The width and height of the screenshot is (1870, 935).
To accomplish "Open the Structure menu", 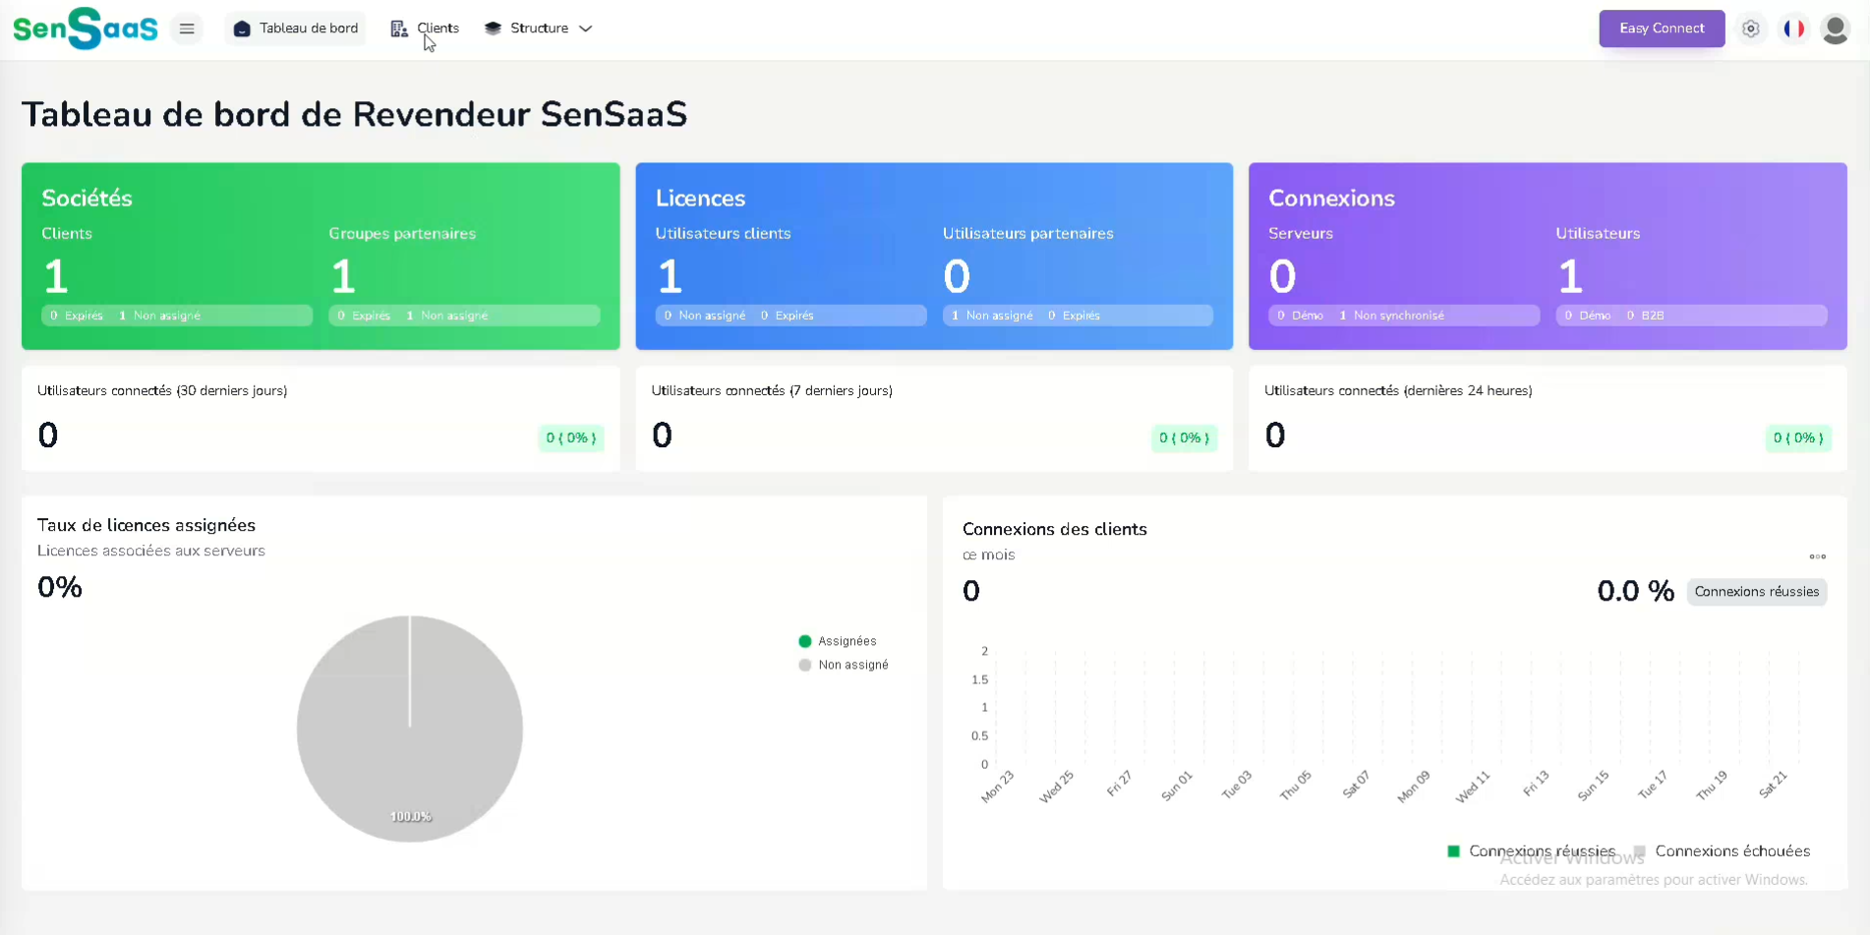I will [x=538, y=29].
